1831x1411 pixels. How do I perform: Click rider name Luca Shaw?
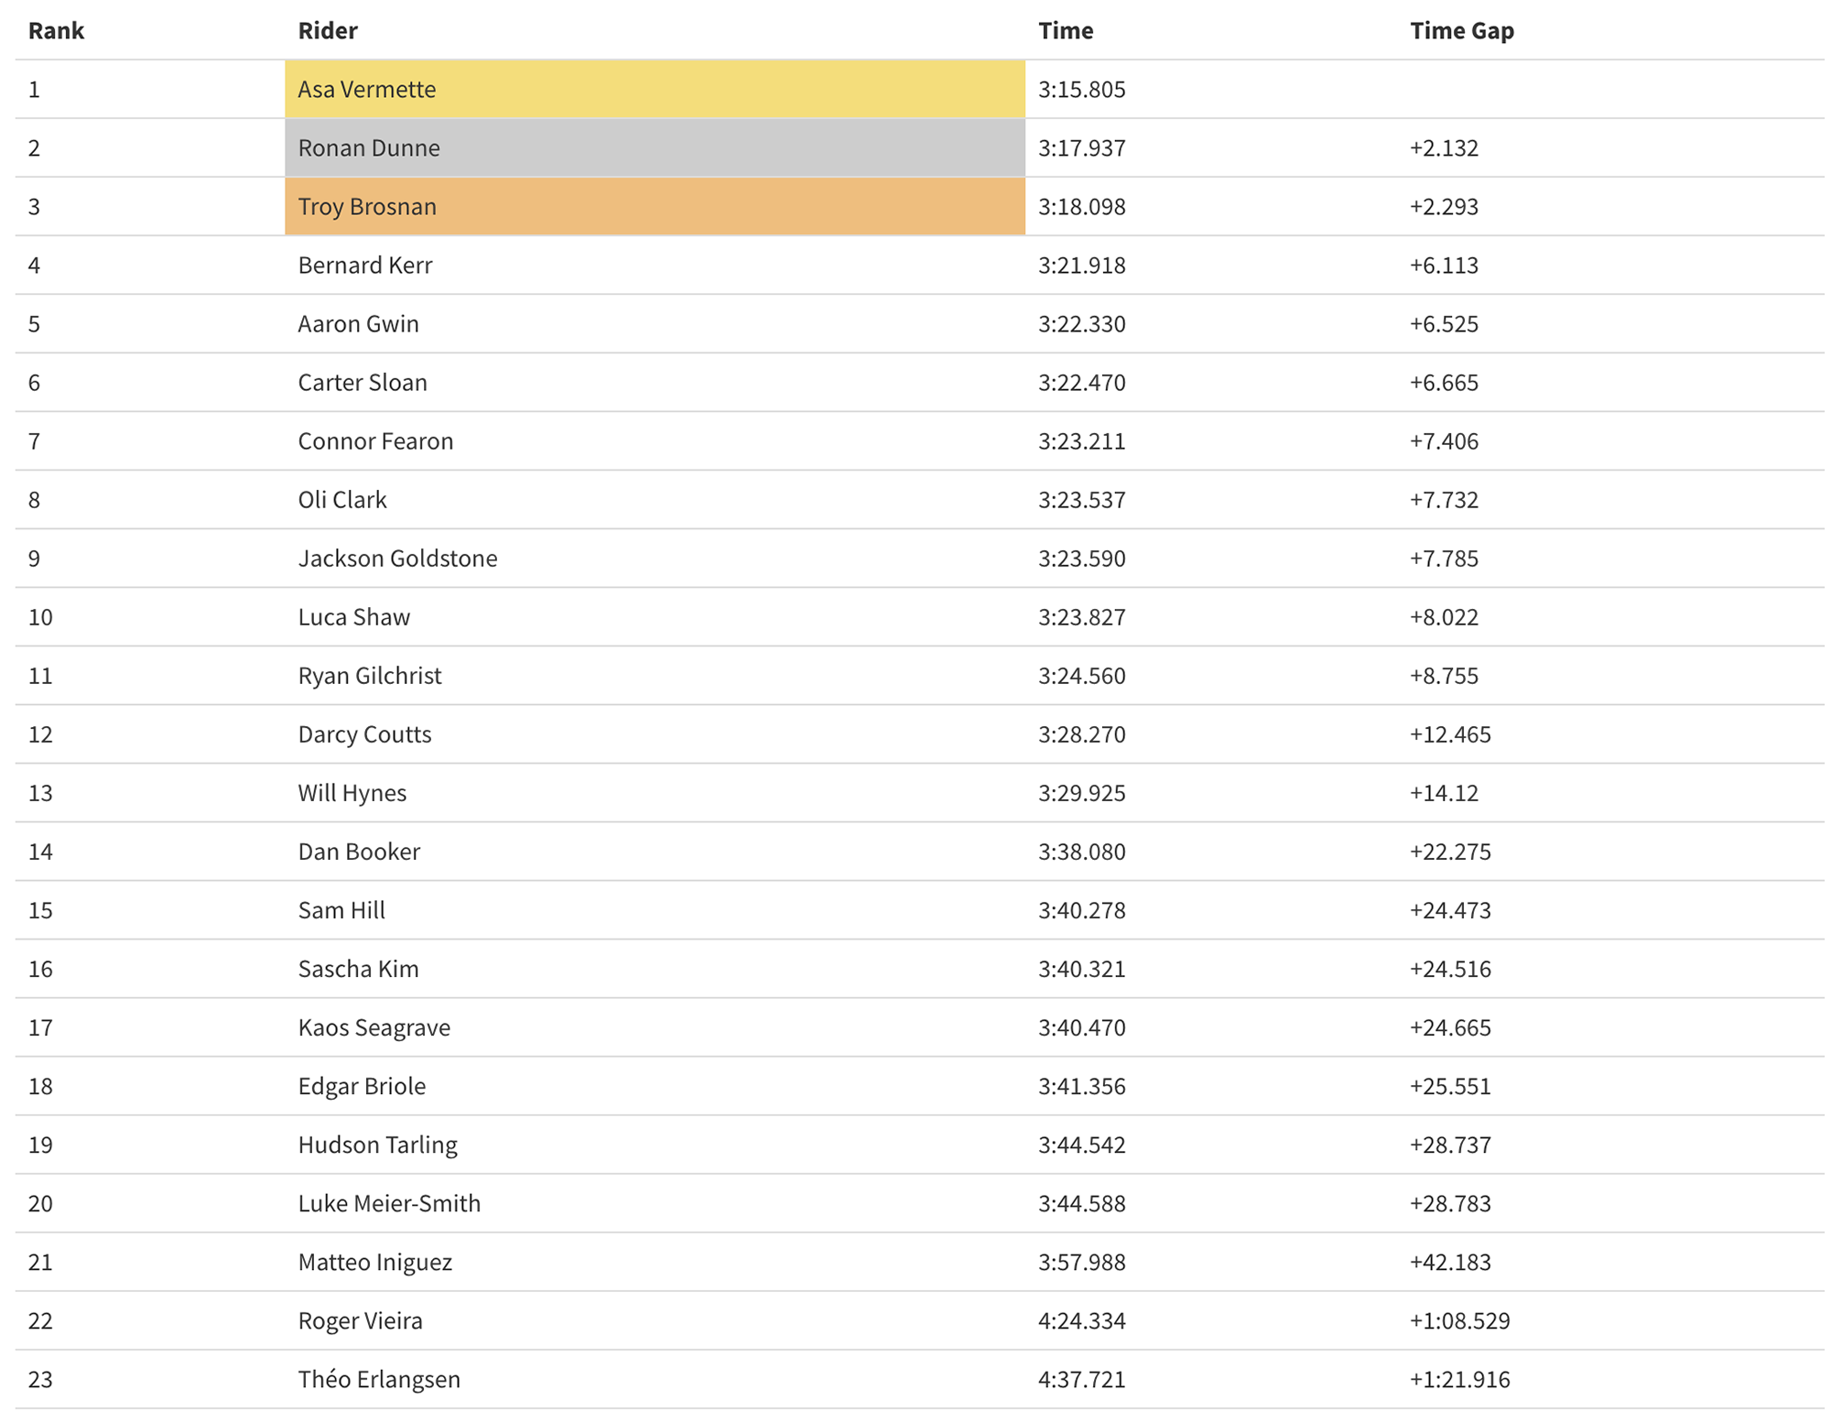tap(353, 617)
